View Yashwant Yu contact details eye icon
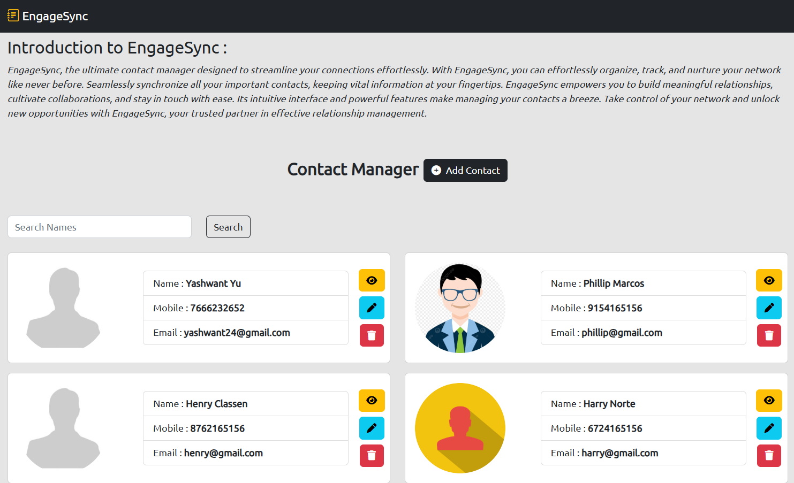794x483 pixels. click(x=372, y=280)
